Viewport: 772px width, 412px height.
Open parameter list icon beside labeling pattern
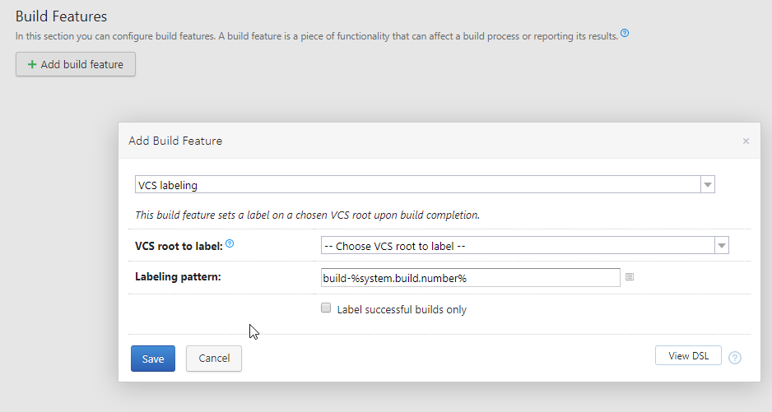630,278
